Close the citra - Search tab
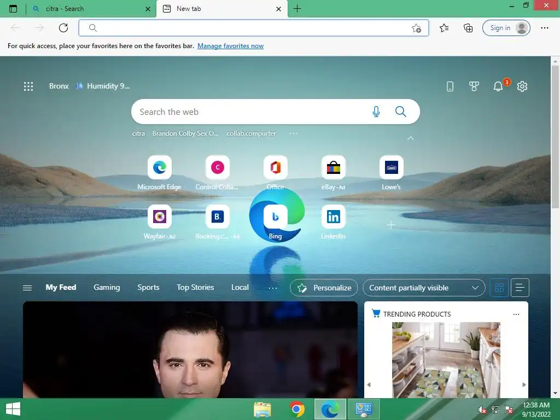The width and height of the screenshot is (560, 420). tap(148, 9)
